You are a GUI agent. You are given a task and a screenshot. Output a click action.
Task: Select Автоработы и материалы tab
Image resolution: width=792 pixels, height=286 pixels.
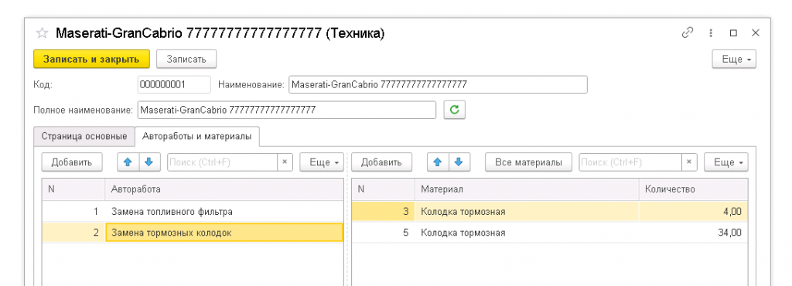[197, 136]
